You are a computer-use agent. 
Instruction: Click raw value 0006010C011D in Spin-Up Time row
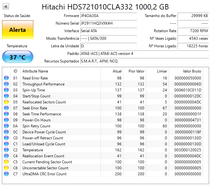coord(188,90)
